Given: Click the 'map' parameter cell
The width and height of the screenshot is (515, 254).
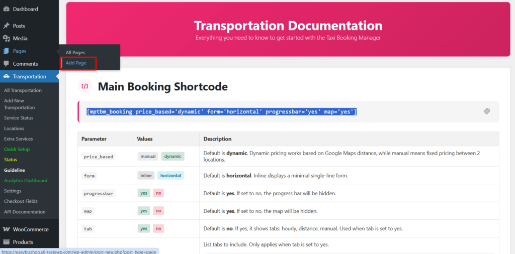Looking at the screenshot, I should pos(106,211).
